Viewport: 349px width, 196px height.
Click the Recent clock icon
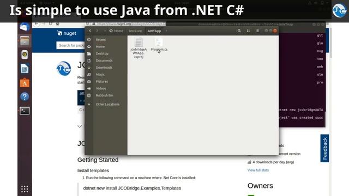point(89,40)
